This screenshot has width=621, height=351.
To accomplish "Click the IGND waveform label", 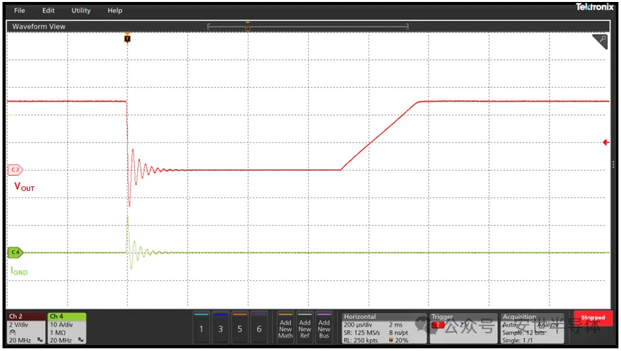I will [x=19, y=271].
